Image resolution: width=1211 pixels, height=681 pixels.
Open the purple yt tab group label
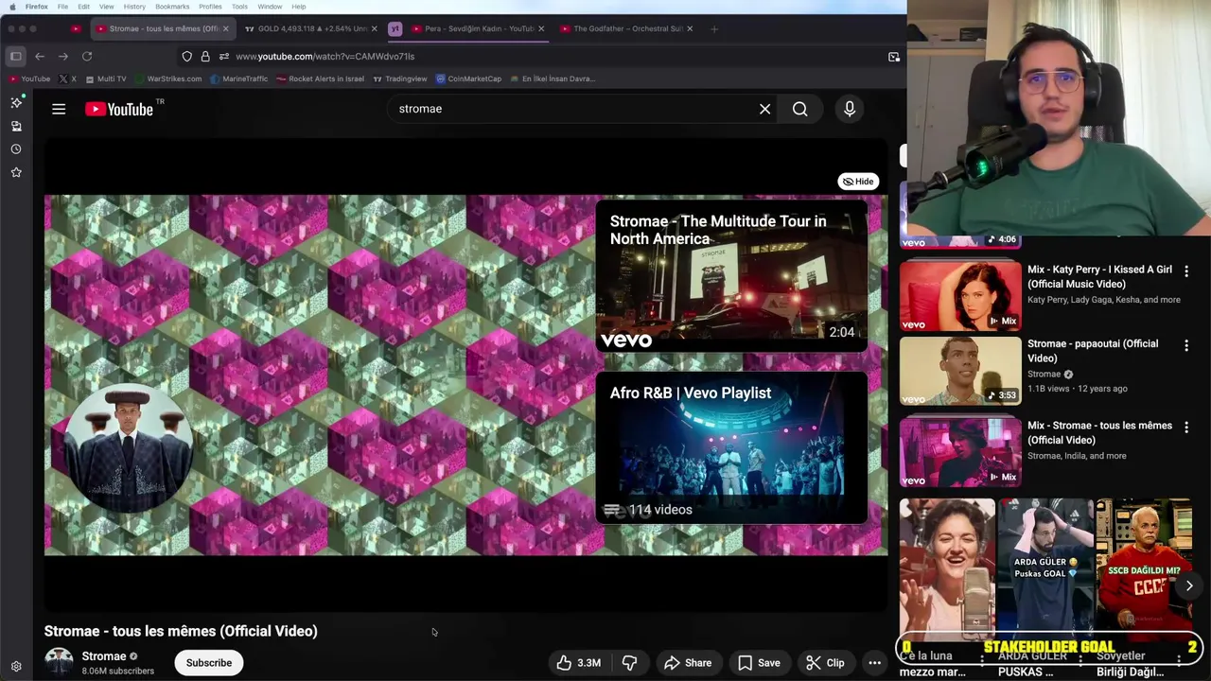click(x=395, y=28)
